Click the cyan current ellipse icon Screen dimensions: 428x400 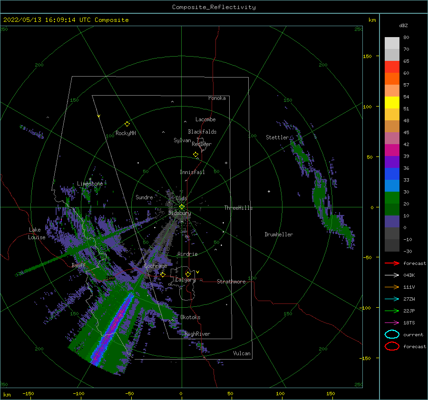tap(392, 334)
